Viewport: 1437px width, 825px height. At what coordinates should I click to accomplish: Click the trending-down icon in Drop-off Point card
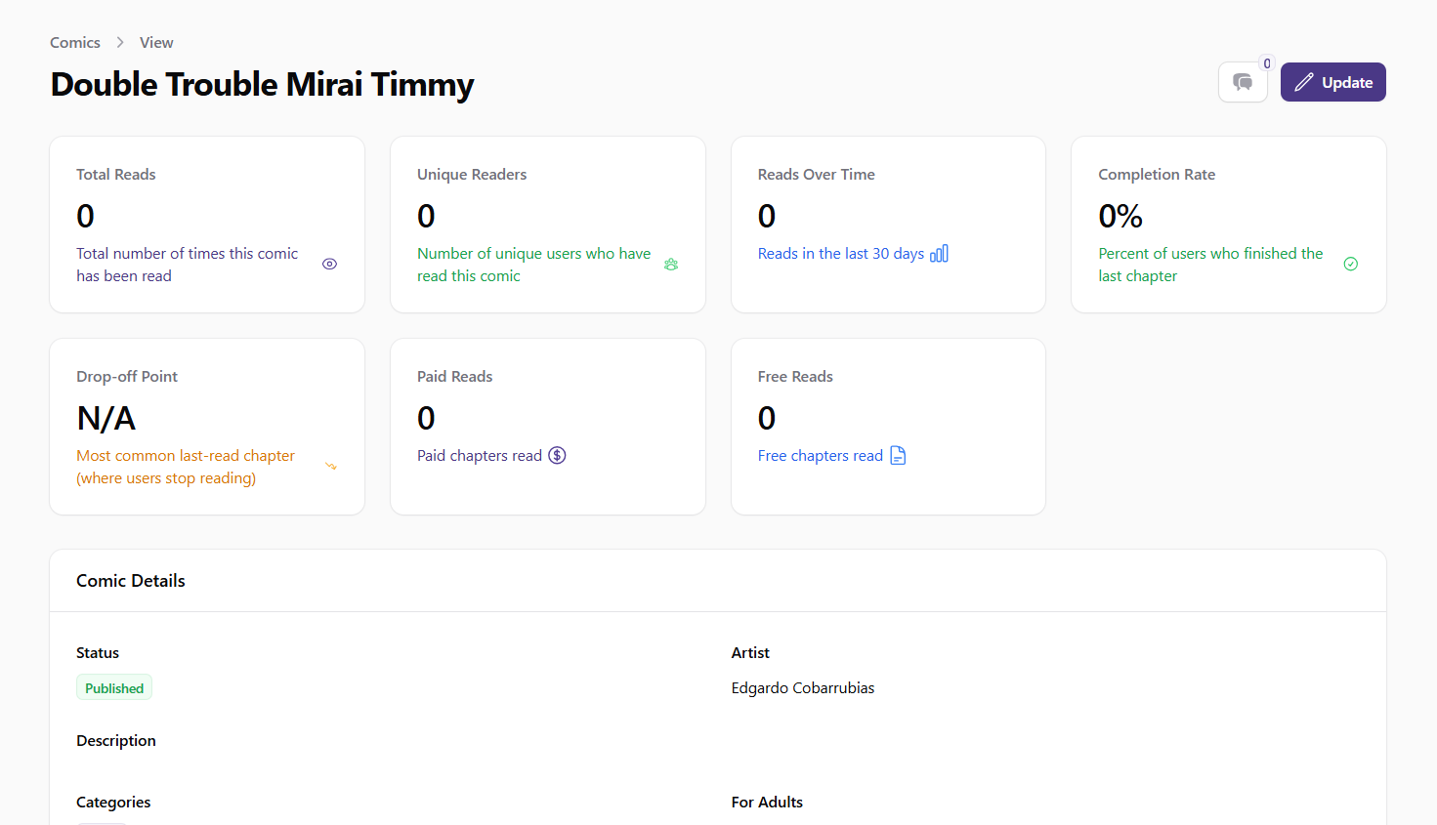(331, 467)
